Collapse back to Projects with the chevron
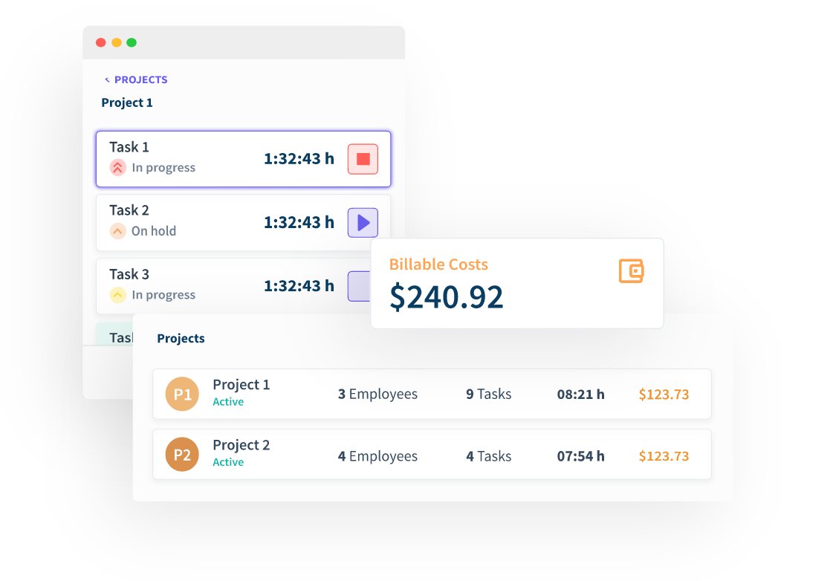Viewport: 833px width, 581px height. [108, 79]
